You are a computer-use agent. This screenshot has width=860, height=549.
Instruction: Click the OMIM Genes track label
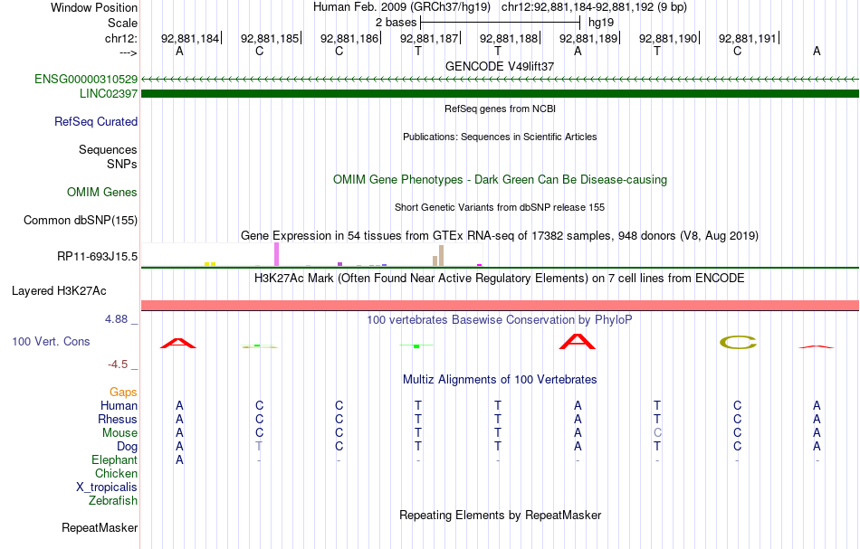tap(102, 193)
